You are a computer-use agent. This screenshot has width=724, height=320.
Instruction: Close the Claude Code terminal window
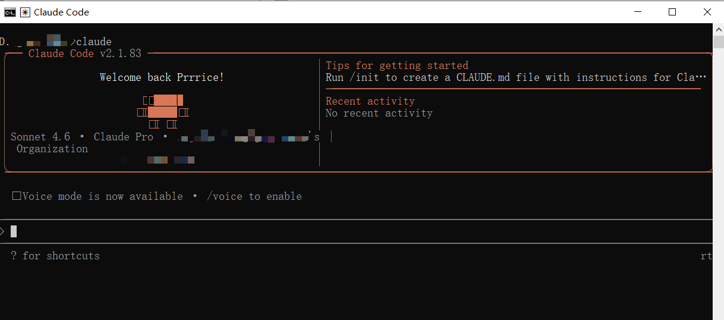[x=707, y=12]
